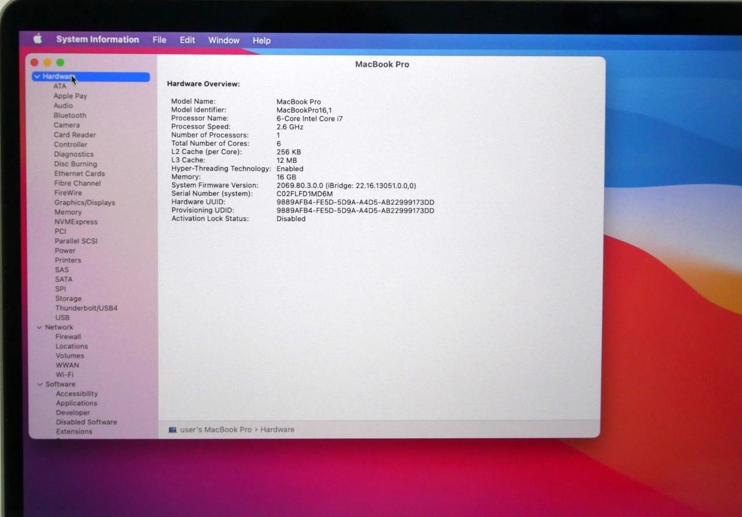Click the Model Identifier value MacBookPro16,1

(x=304, y=110)
